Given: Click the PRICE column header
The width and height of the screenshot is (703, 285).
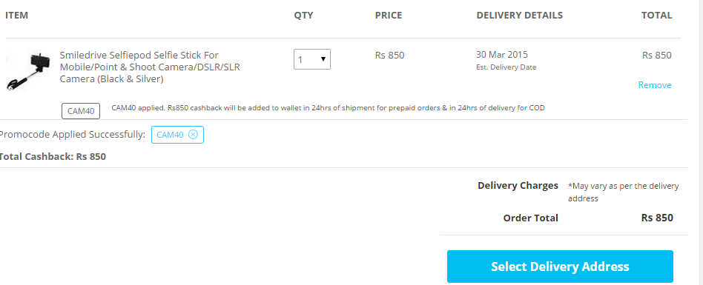Looking at the screenshot, I should pyautogui.click(x=389, y=16).
